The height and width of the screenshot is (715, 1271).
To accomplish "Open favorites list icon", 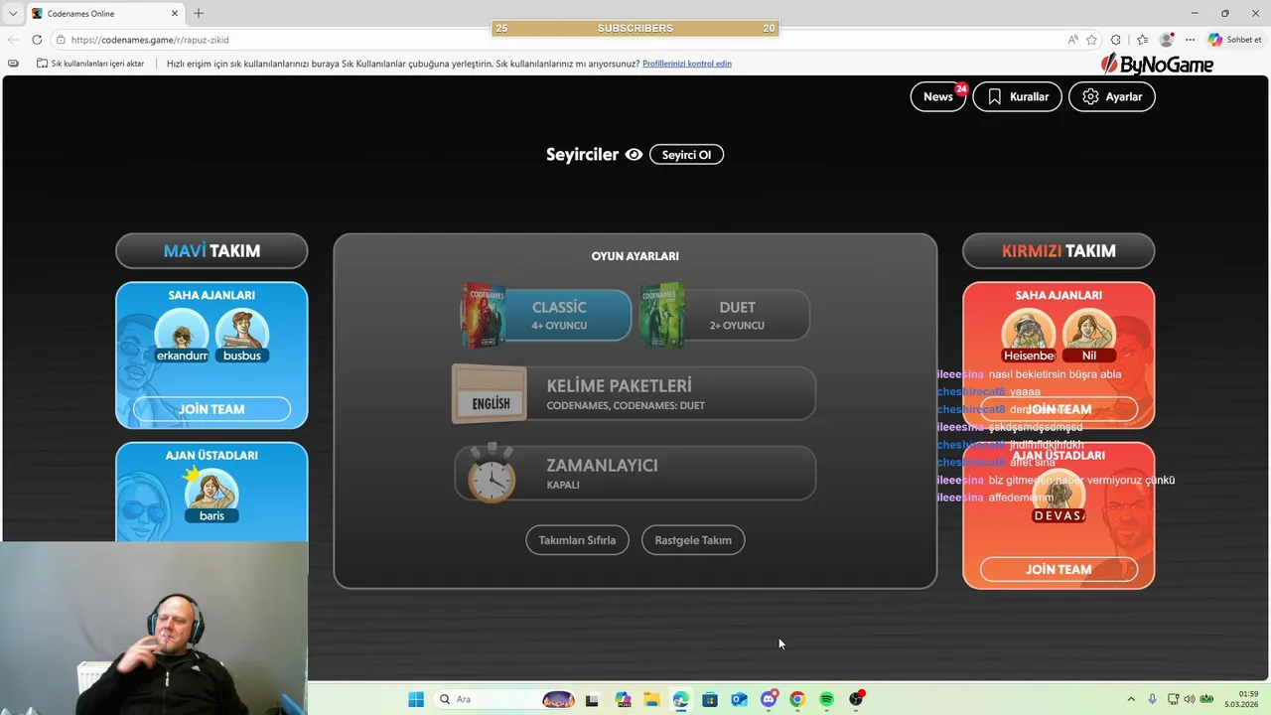I will click(1142, 40).
